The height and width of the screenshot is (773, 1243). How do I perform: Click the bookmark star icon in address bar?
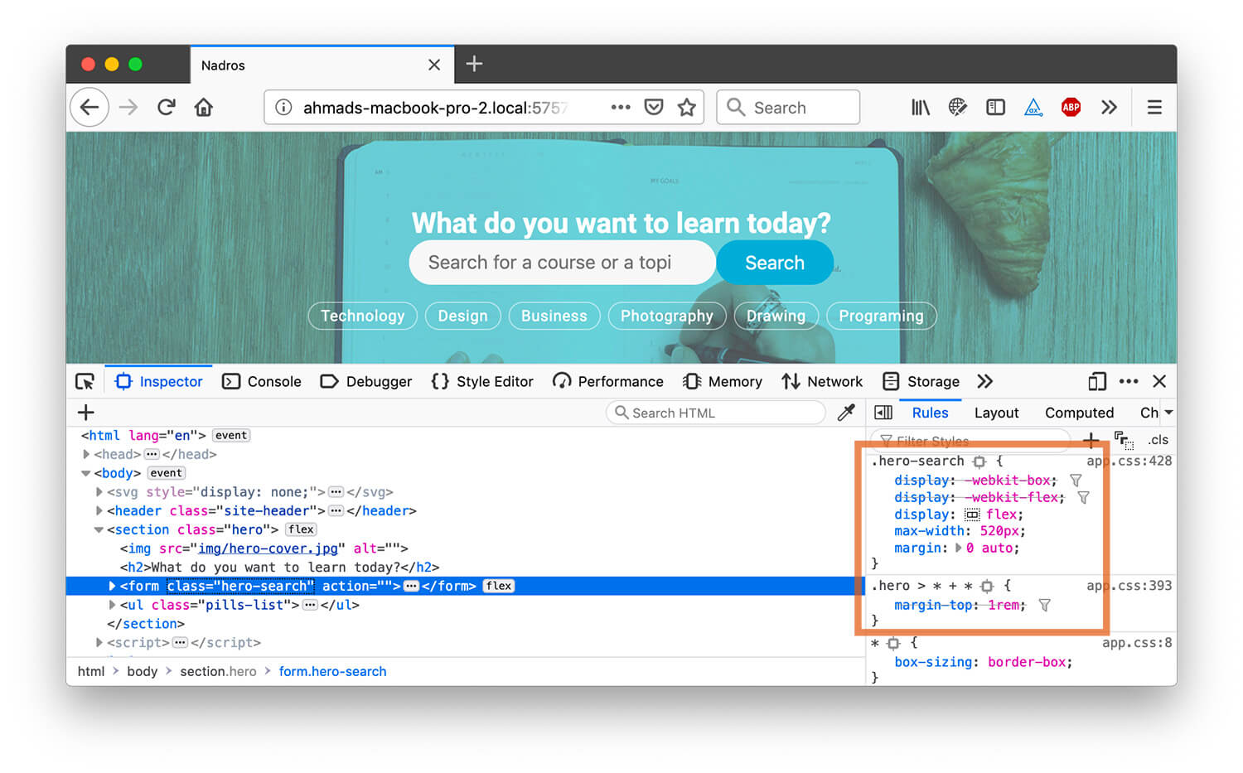(x=686, y=108)
